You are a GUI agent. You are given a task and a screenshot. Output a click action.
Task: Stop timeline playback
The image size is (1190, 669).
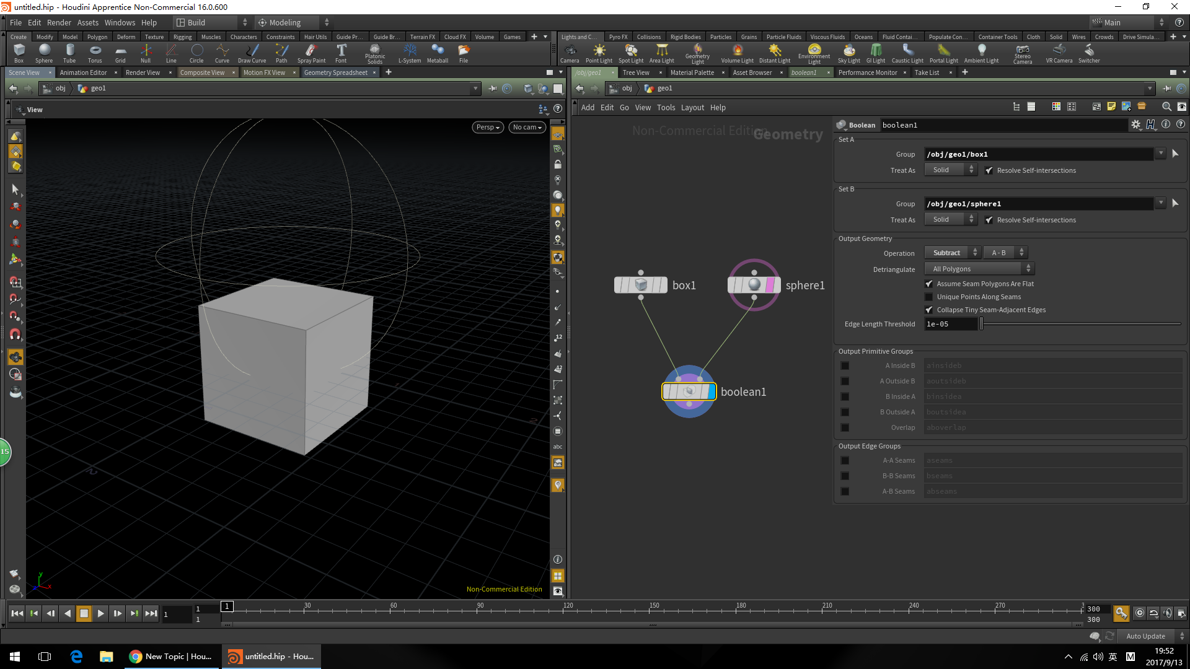(84, 613)
